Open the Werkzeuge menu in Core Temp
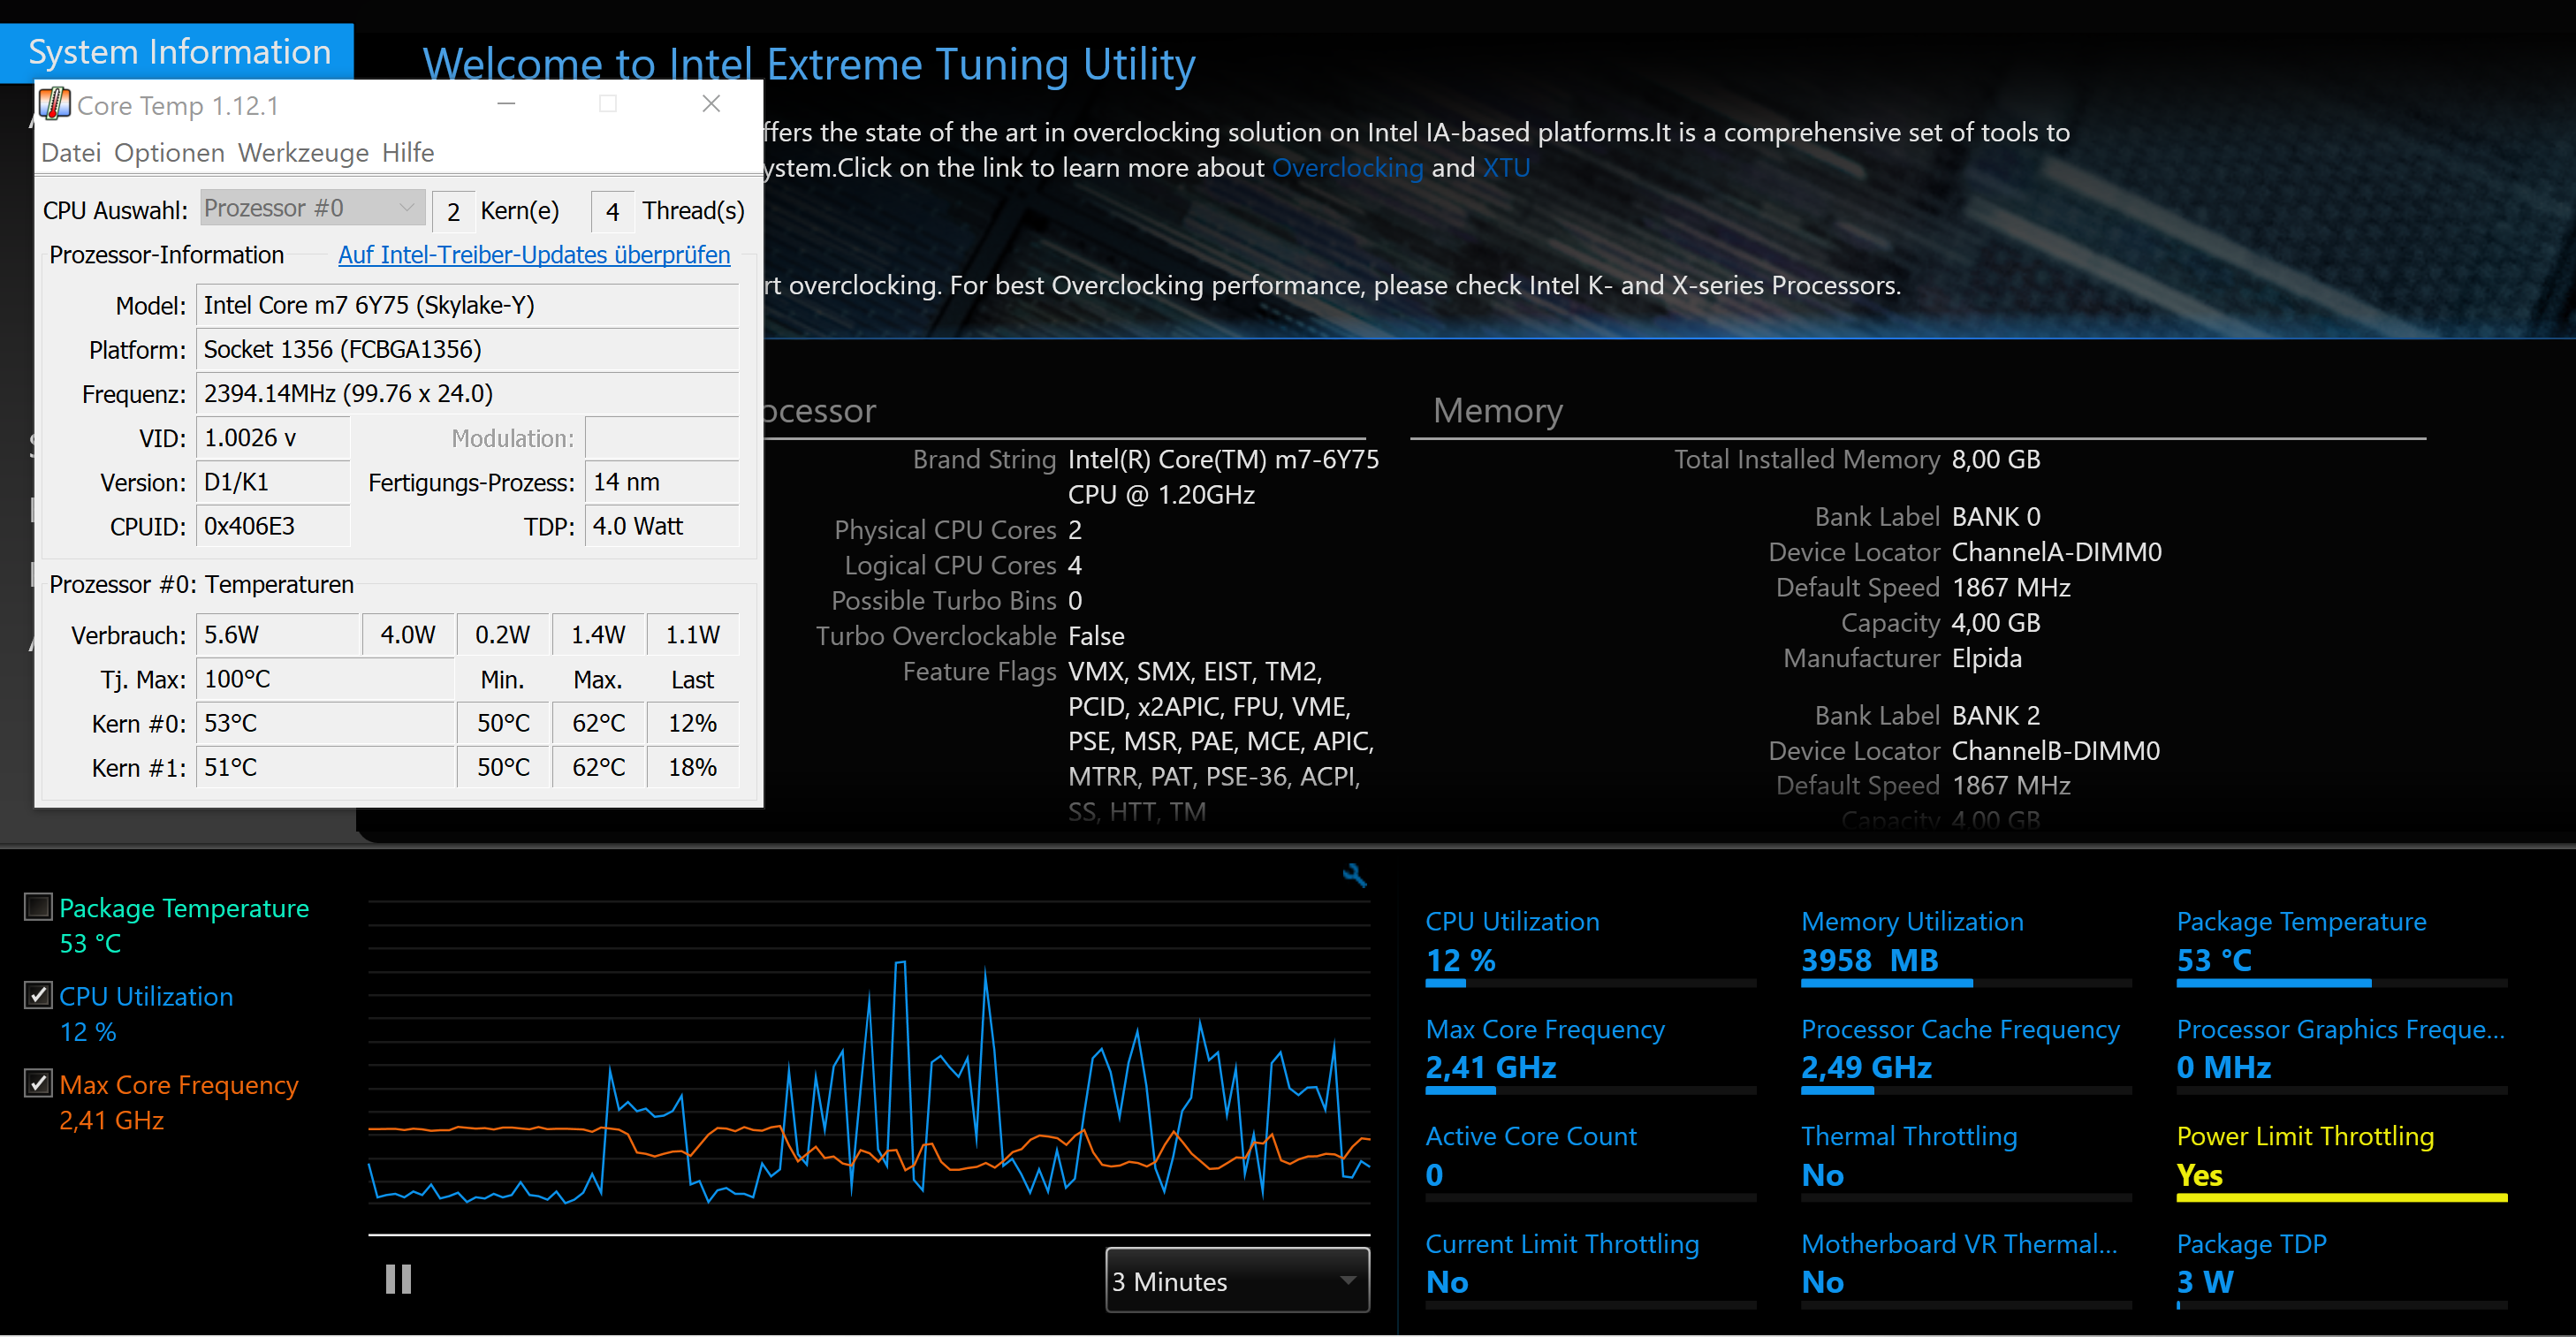Screen dimensions: 2576x1337 click(303, 153)
